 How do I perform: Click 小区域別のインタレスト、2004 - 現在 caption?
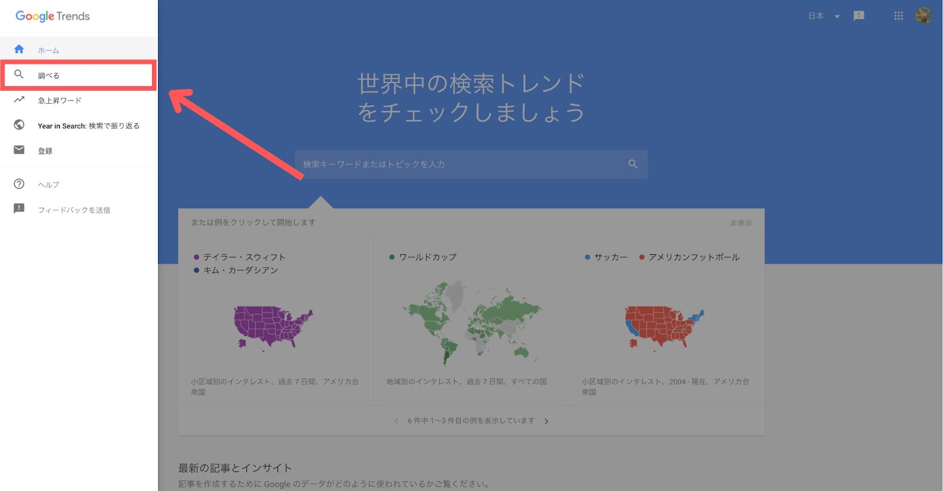pyautogui.click(x=665, y=387)
